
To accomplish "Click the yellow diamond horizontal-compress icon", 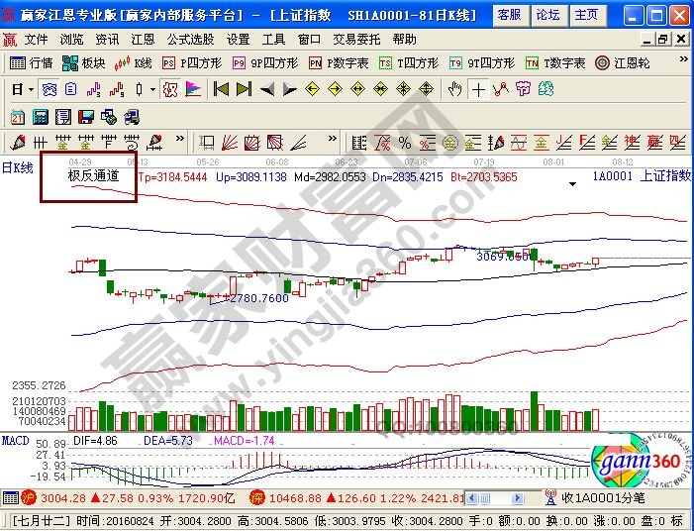I will point(380,89).
